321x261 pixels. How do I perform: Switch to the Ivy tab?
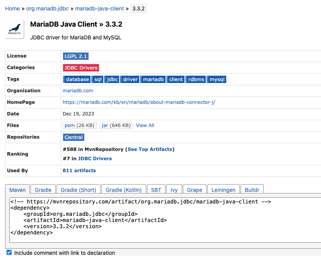coord(174,190)
